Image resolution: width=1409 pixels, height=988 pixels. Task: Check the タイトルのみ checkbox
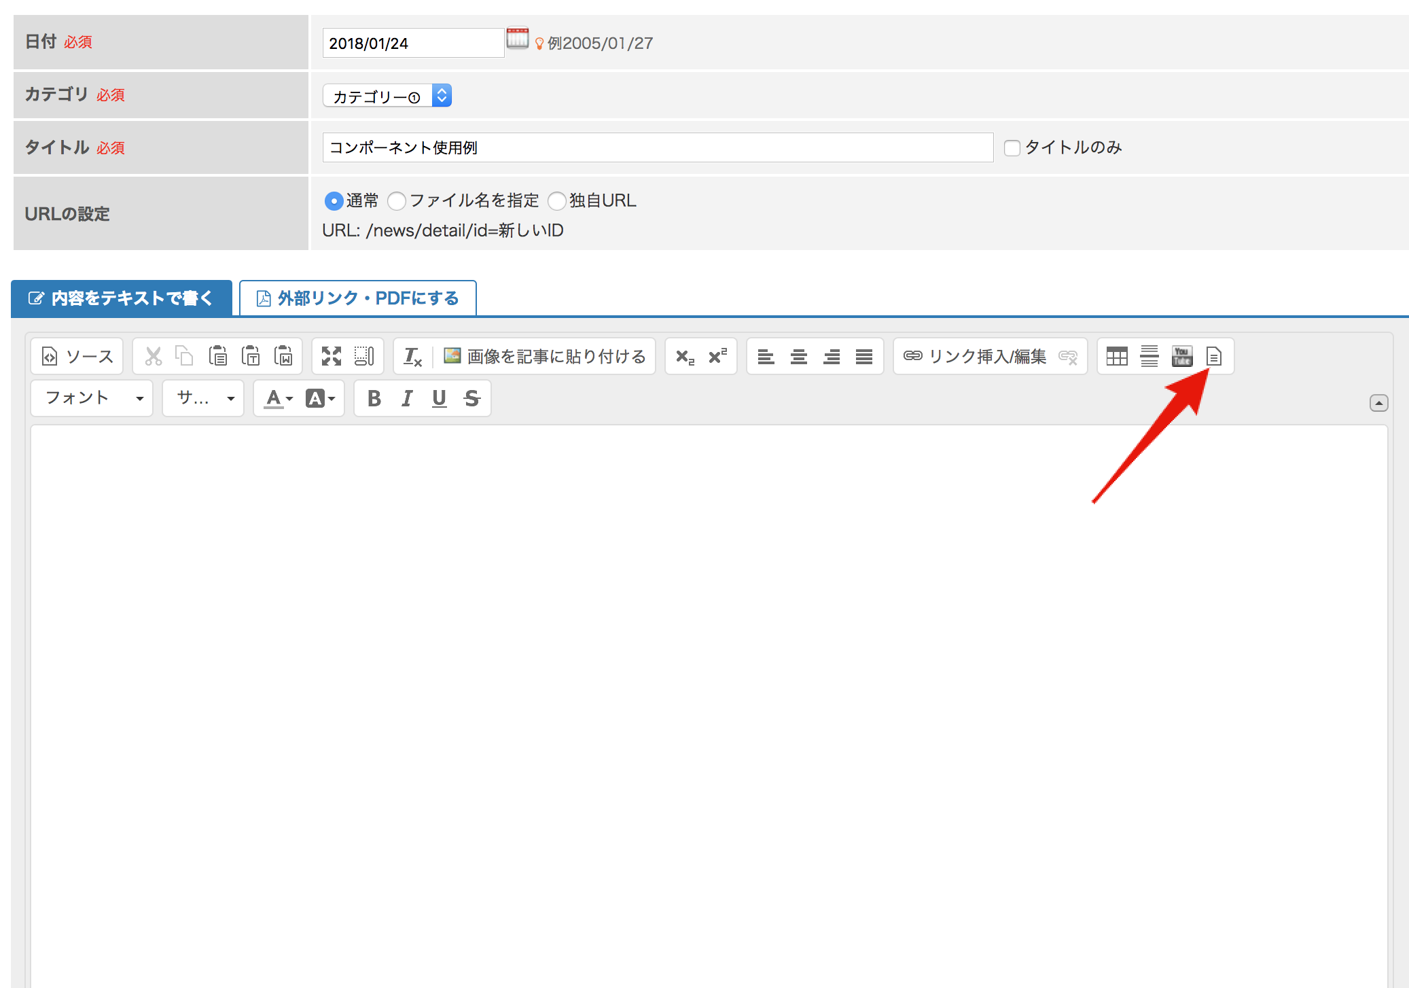(x=1012, y=147)
